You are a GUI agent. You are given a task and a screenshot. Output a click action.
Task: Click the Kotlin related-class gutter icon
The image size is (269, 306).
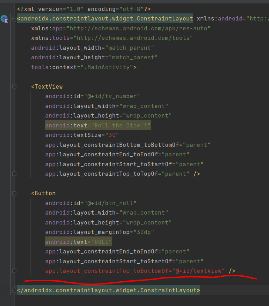coord(4,19)
